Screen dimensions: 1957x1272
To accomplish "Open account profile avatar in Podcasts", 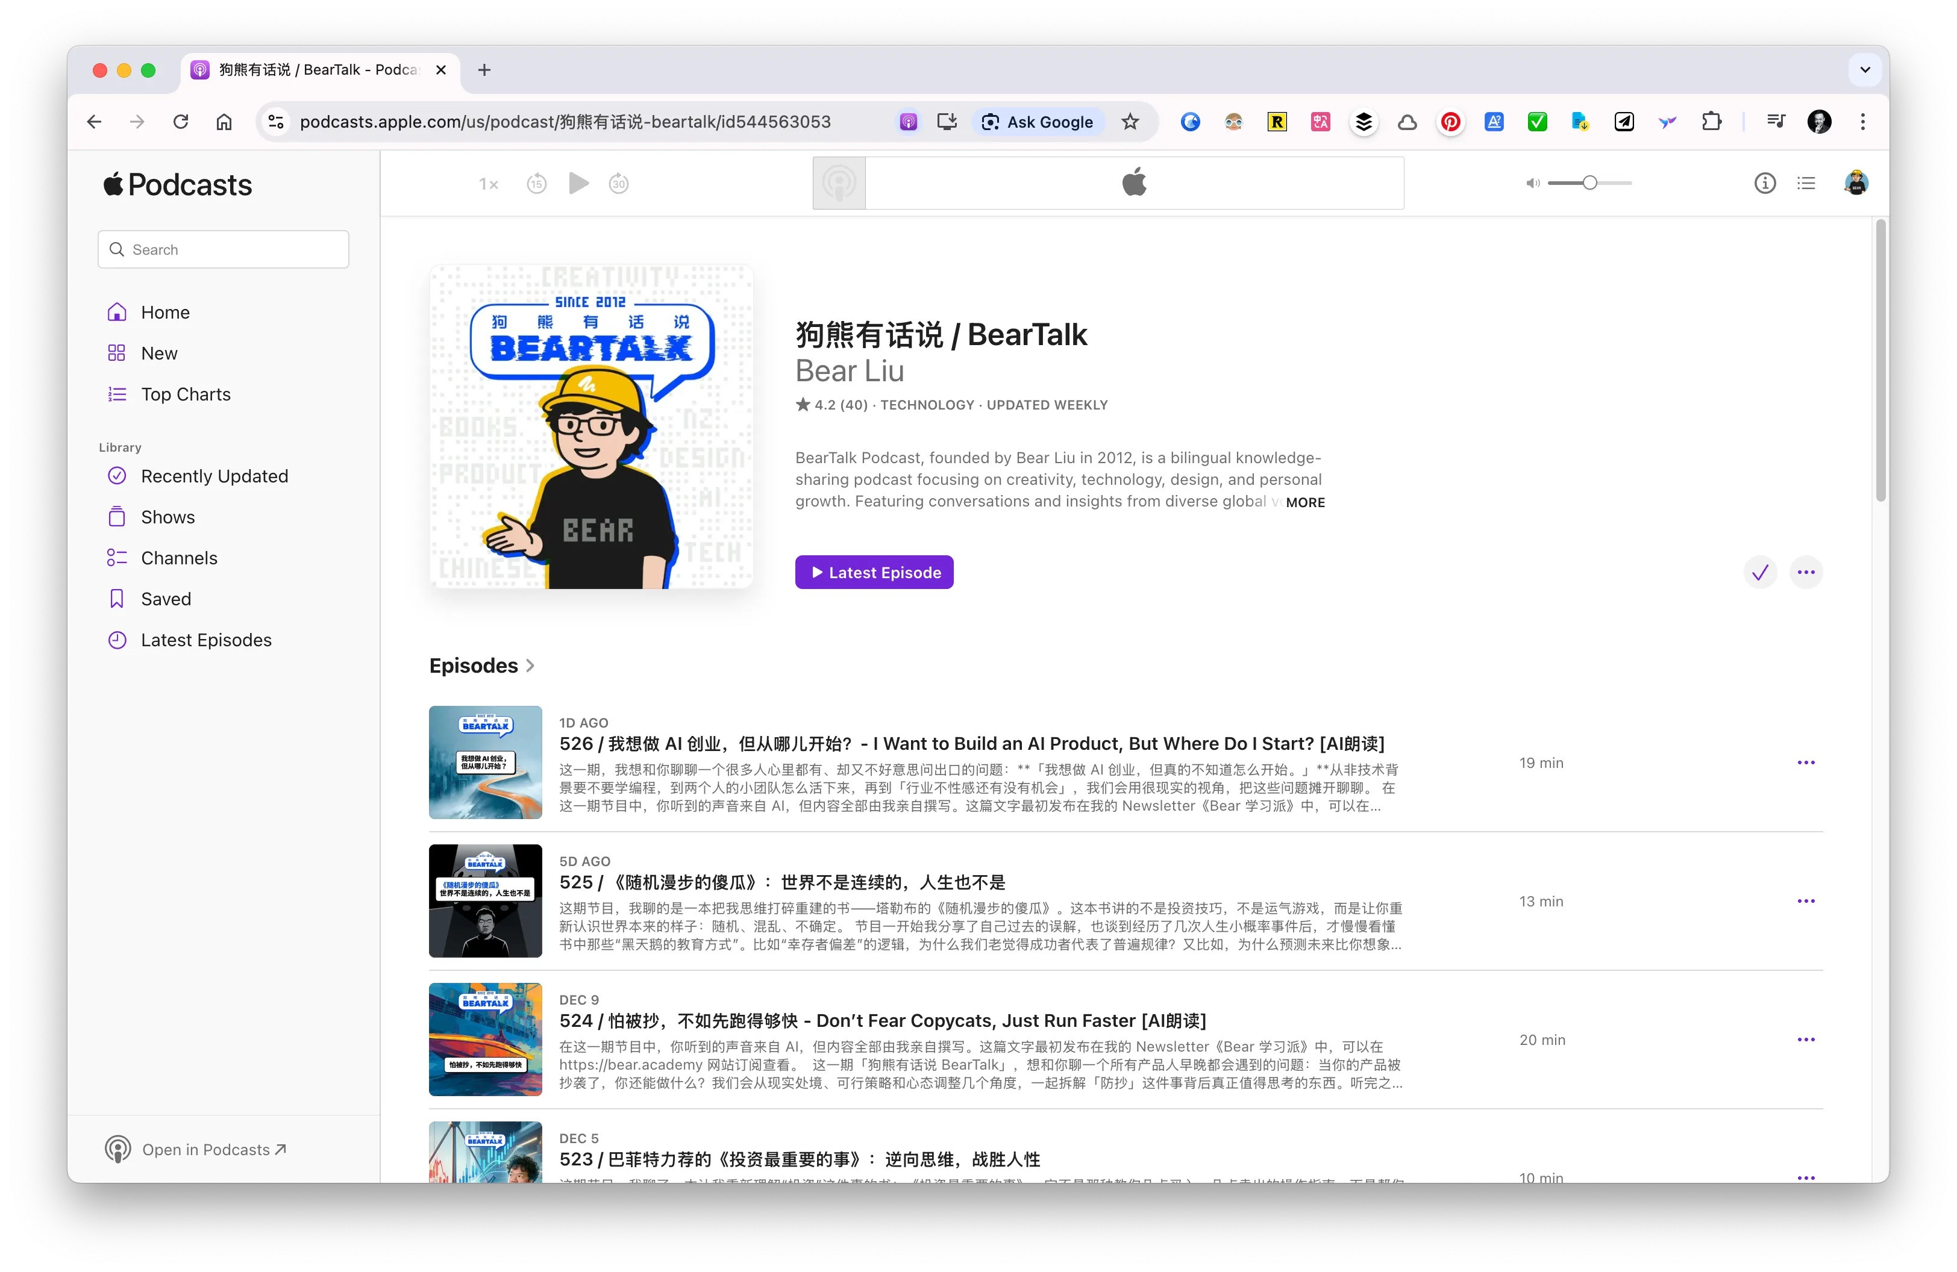I will [1856, 183].
